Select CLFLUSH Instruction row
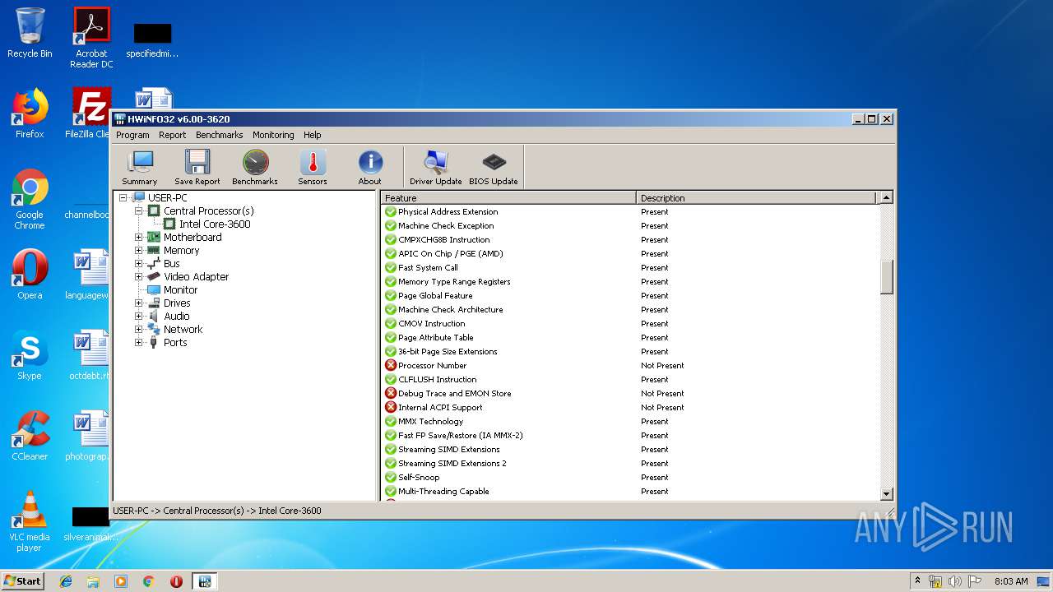The width and height of the screenshot is (1053, 592). [630, 380]
